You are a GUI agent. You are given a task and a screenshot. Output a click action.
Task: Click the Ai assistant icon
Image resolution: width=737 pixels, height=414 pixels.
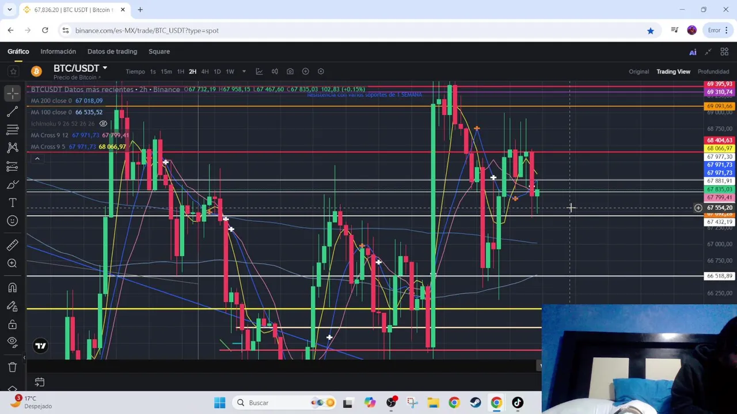tap(693, 52)
